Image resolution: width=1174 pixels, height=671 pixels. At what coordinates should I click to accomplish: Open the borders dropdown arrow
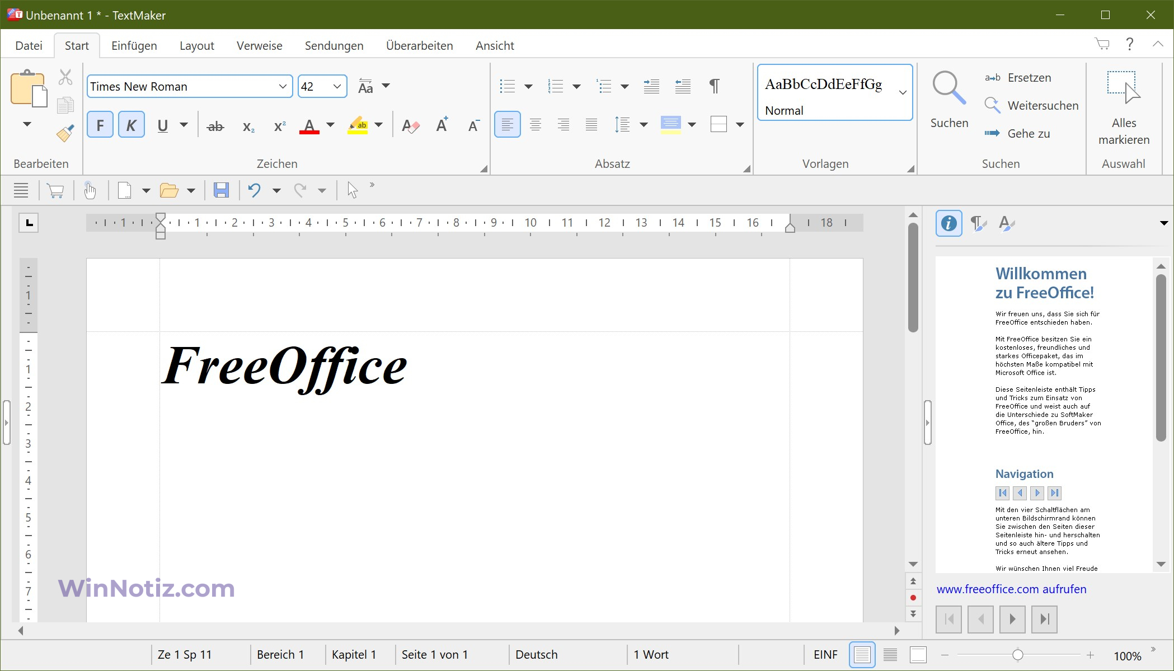tap(740, 125)
